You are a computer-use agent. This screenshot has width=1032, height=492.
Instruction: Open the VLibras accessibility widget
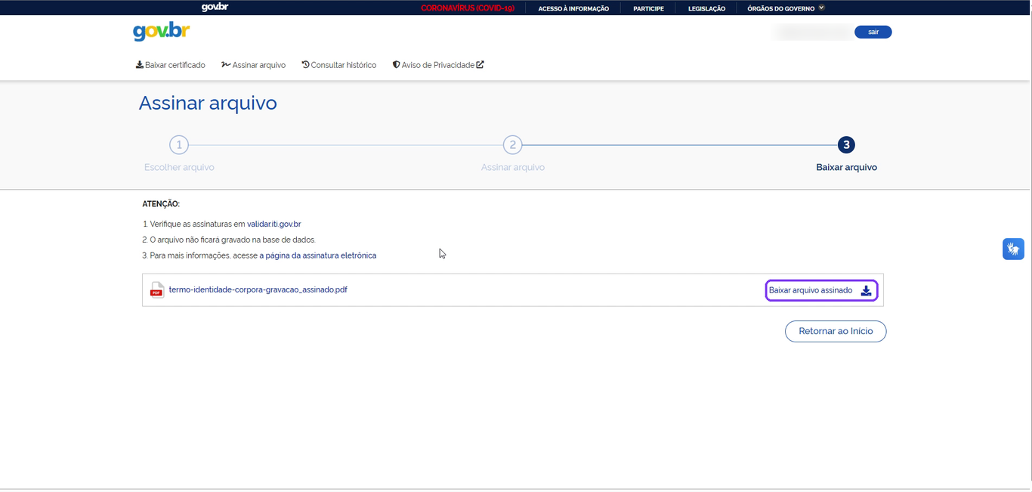(x=1013, y=249)
